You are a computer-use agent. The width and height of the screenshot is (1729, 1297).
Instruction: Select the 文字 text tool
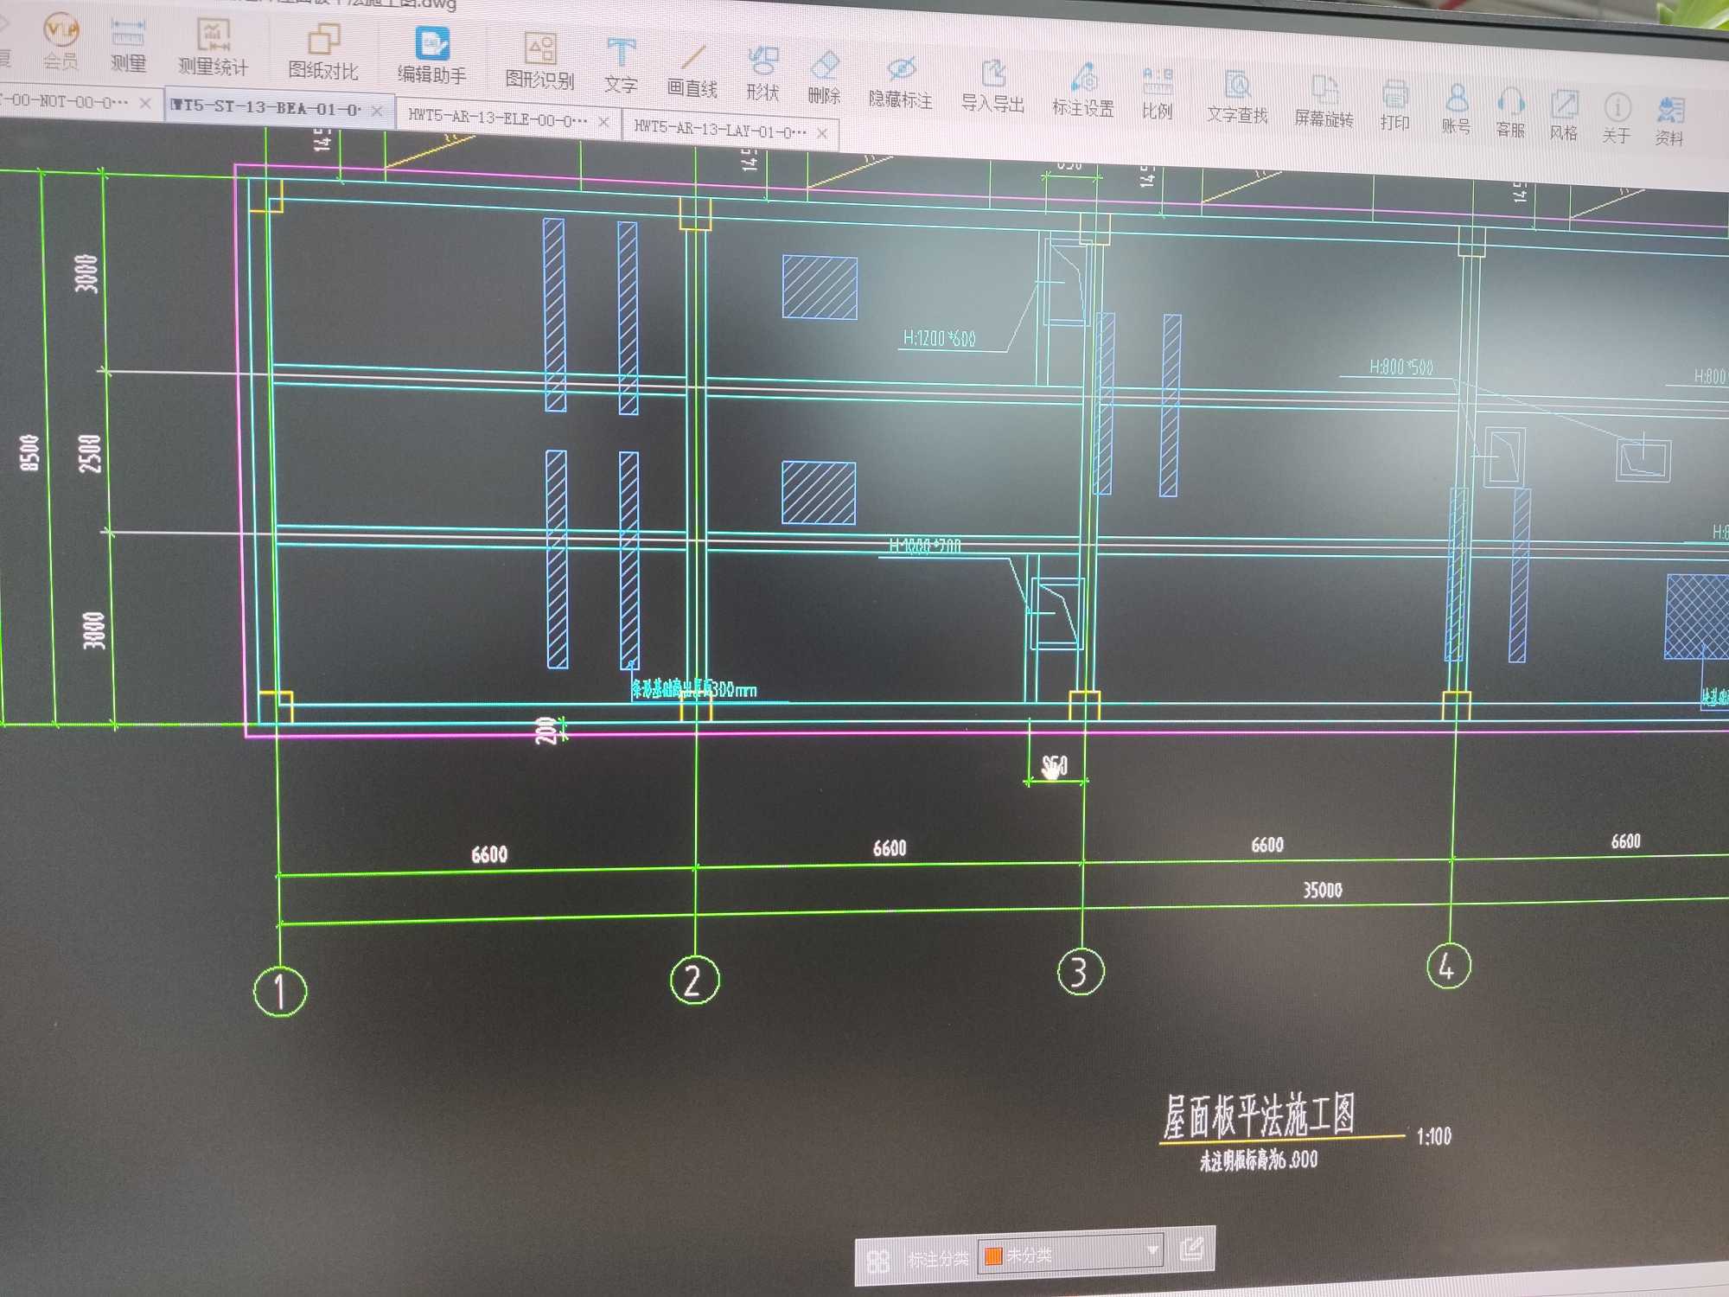coord(621,67)
